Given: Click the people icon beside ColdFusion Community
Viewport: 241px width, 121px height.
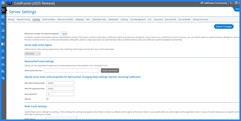Looking at the screenshot, I should pyautogui.click(x=202, y=3).
